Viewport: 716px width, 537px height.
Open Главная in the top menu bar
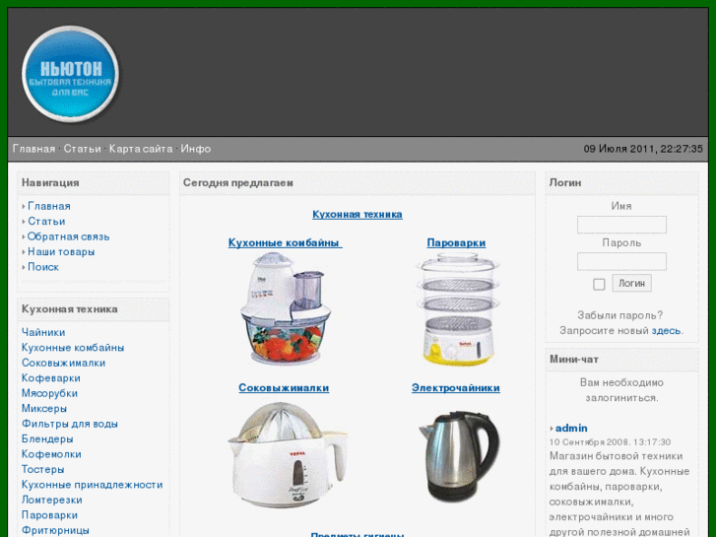[x=33, y=149]
